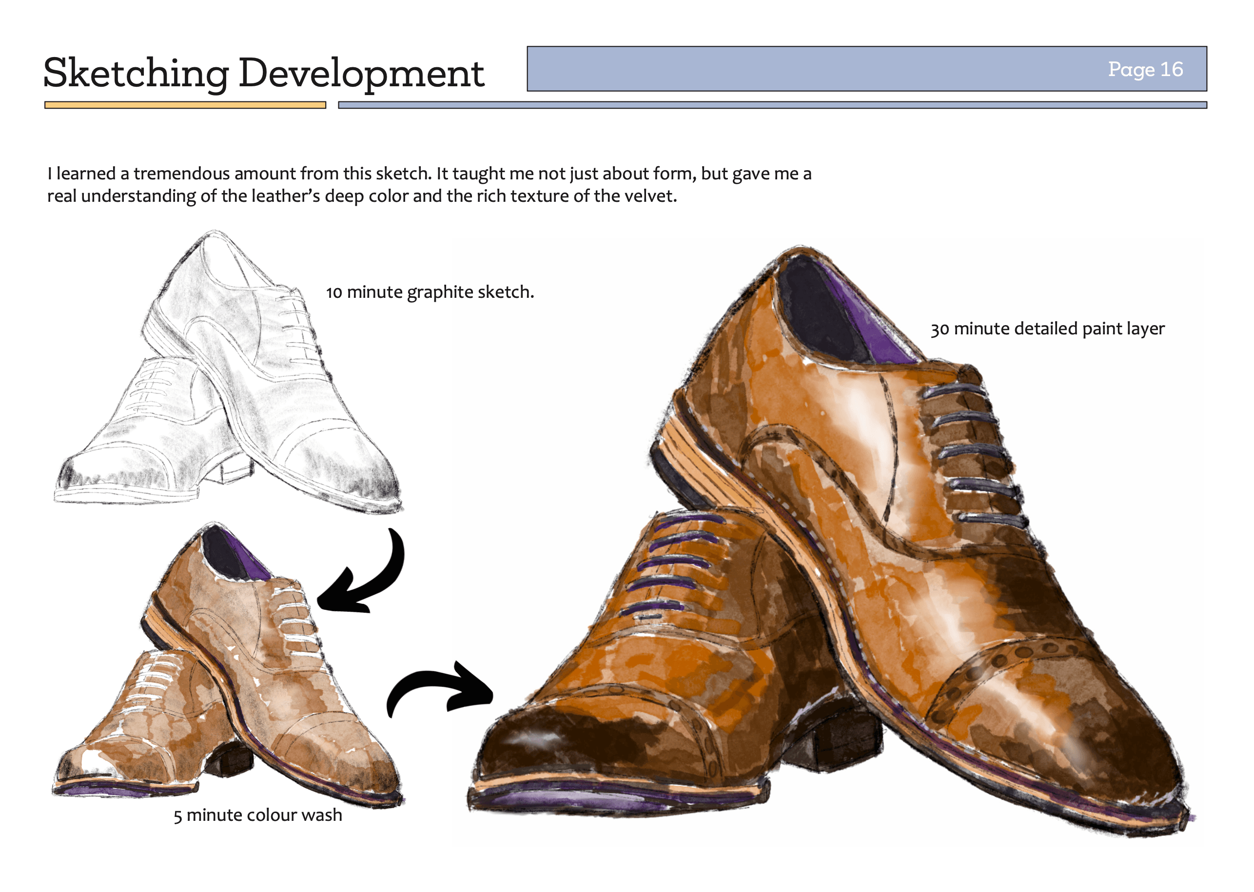Click the blue header banner box
The width and height of the screenshot is (1254, 892).
(867, 69)
